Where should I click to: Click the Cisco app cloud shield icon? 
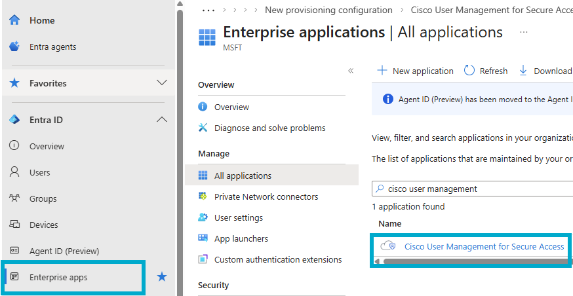pos(388,246)
